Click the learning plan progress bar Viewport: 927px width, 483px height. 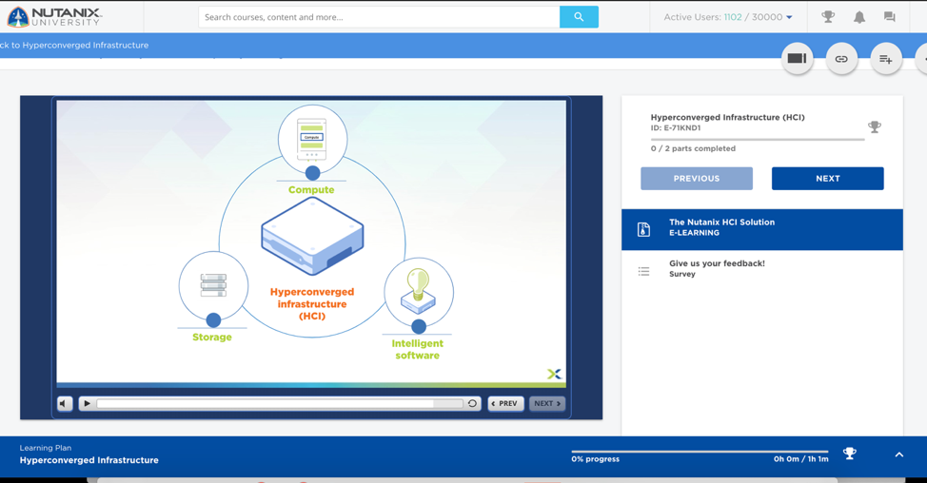(x=700, y=451)
